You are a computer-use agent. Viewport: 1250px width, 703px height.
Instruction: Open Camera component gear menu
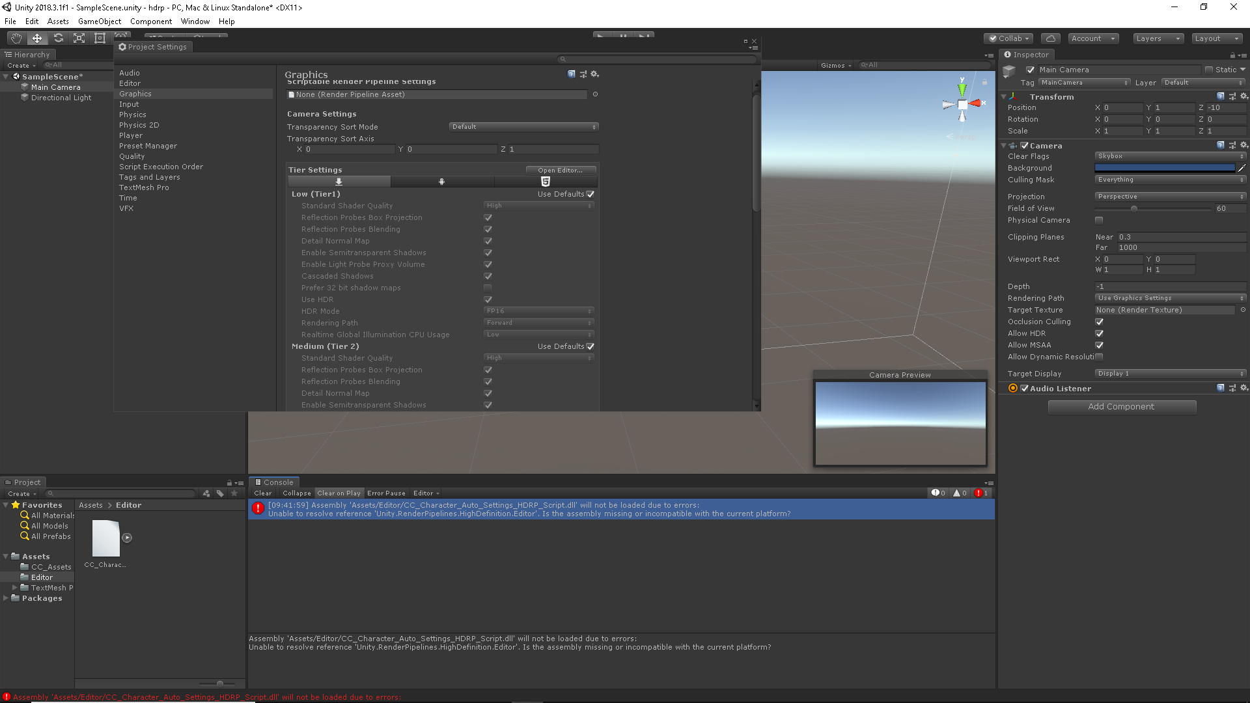pyautogui.click(x=1244, y=145)
